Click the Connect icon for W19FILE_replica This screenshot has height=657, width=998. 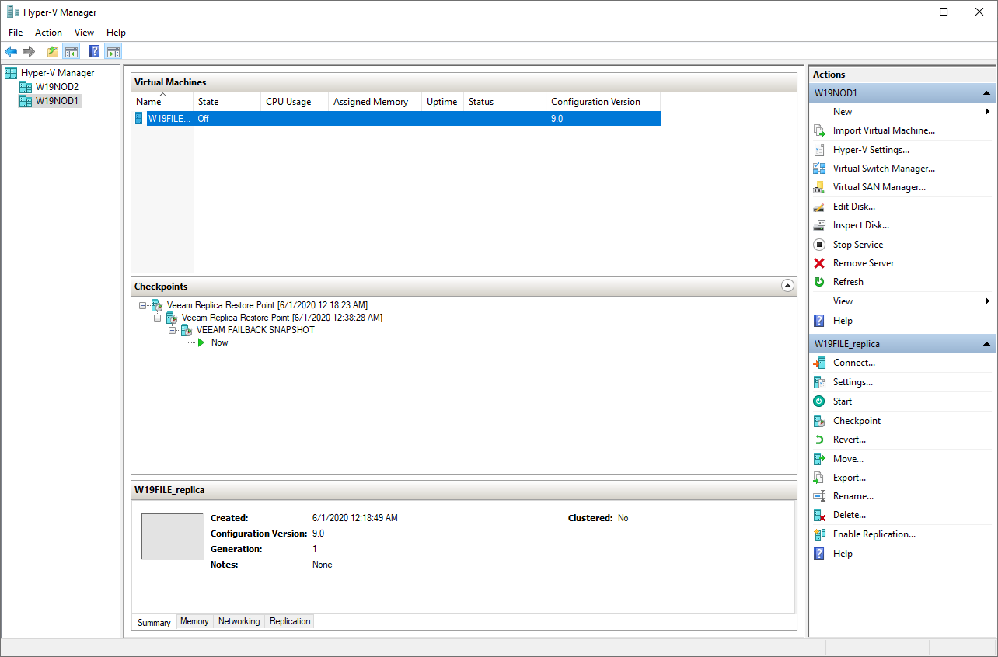pyautogui.click(x=818, y=363)
